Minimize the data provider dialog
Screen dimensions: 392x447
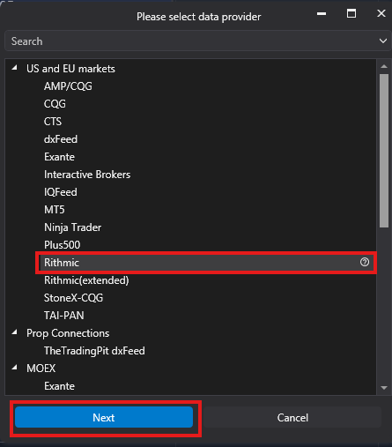tap(322, 13)
